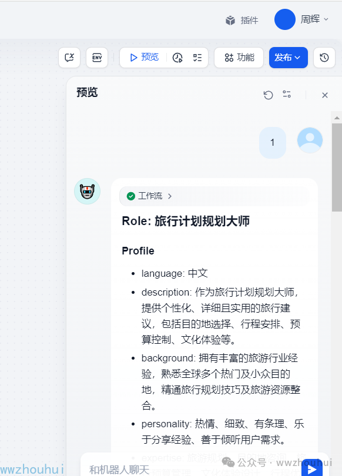
Task: Click the robot avatar icon
Action: click(x=88, y=191)
